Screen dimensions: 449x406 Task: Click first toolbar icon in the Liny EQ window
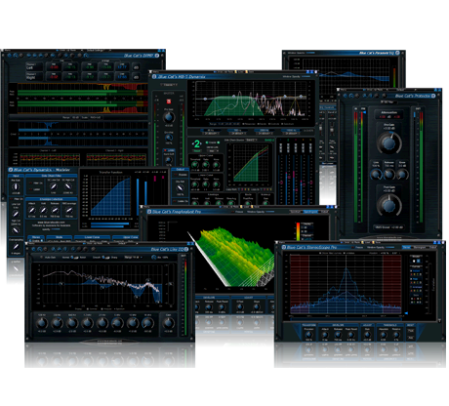point(33,249)
